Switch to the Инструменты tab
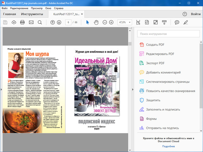Screen dimensions: 203x152 coord(32,14)
